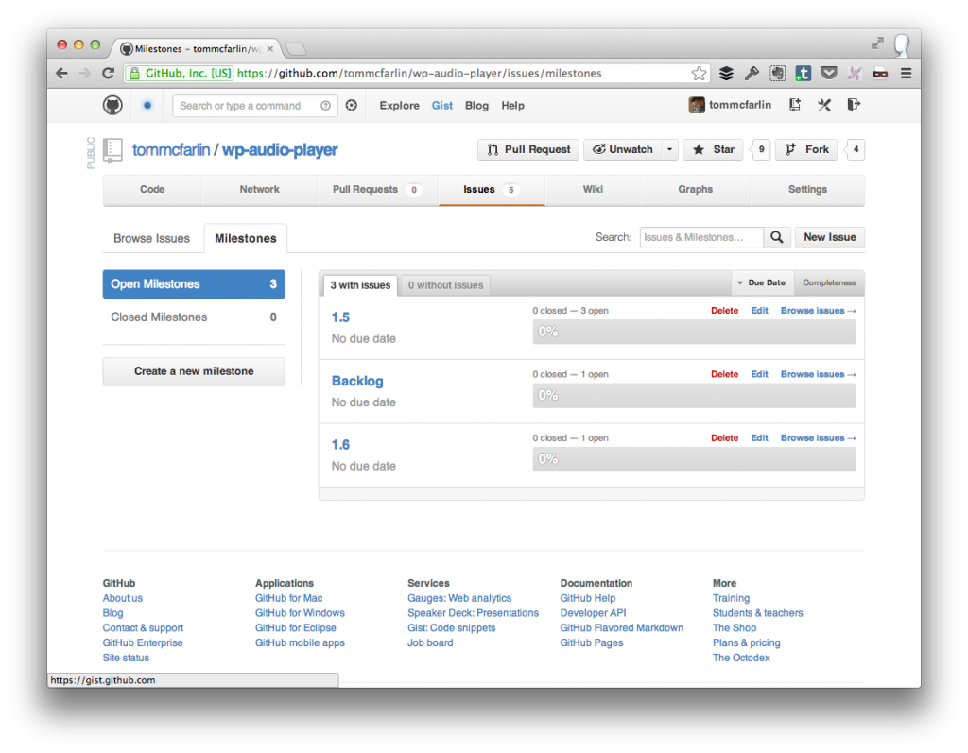The image size is (968, 753).
Task: Click the pink scissors extension icon
Action: click(855, 74)
